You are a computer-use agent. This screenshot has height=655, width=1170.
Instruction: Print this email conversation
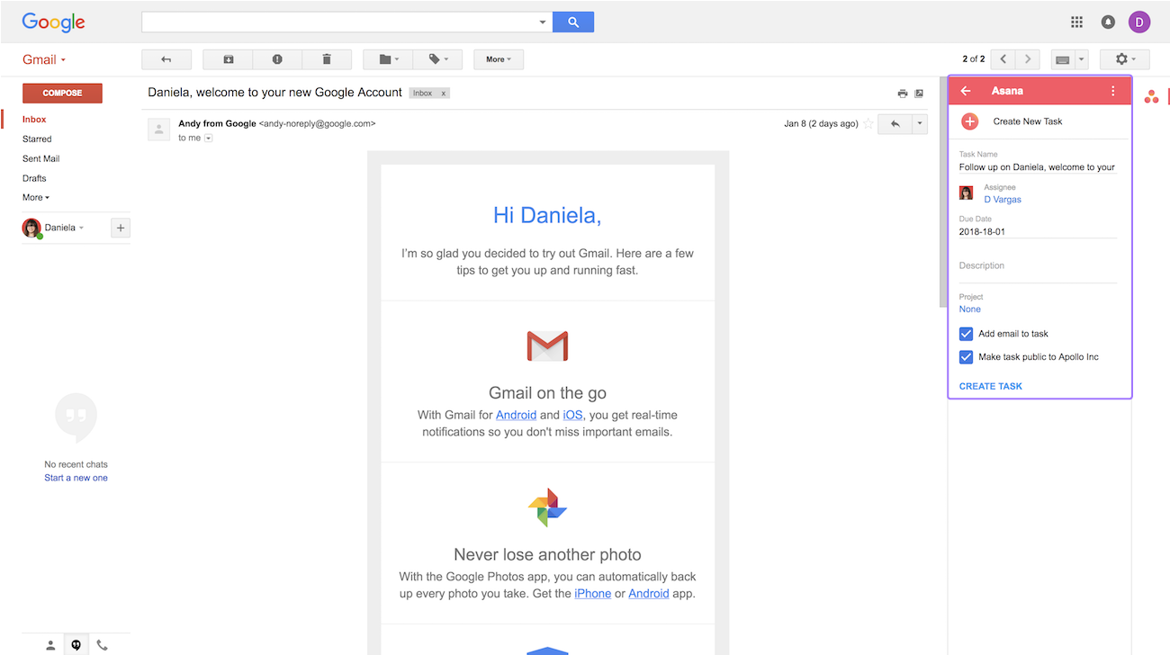[902, 94]
